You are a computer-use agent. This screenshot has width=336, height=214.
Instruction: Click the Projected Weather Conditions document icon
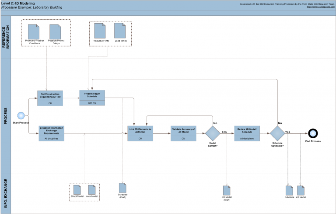click(x=34, y=31)
